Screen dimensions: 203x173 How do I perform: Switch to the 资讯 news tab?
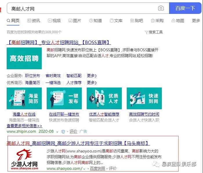click(34, 21)
